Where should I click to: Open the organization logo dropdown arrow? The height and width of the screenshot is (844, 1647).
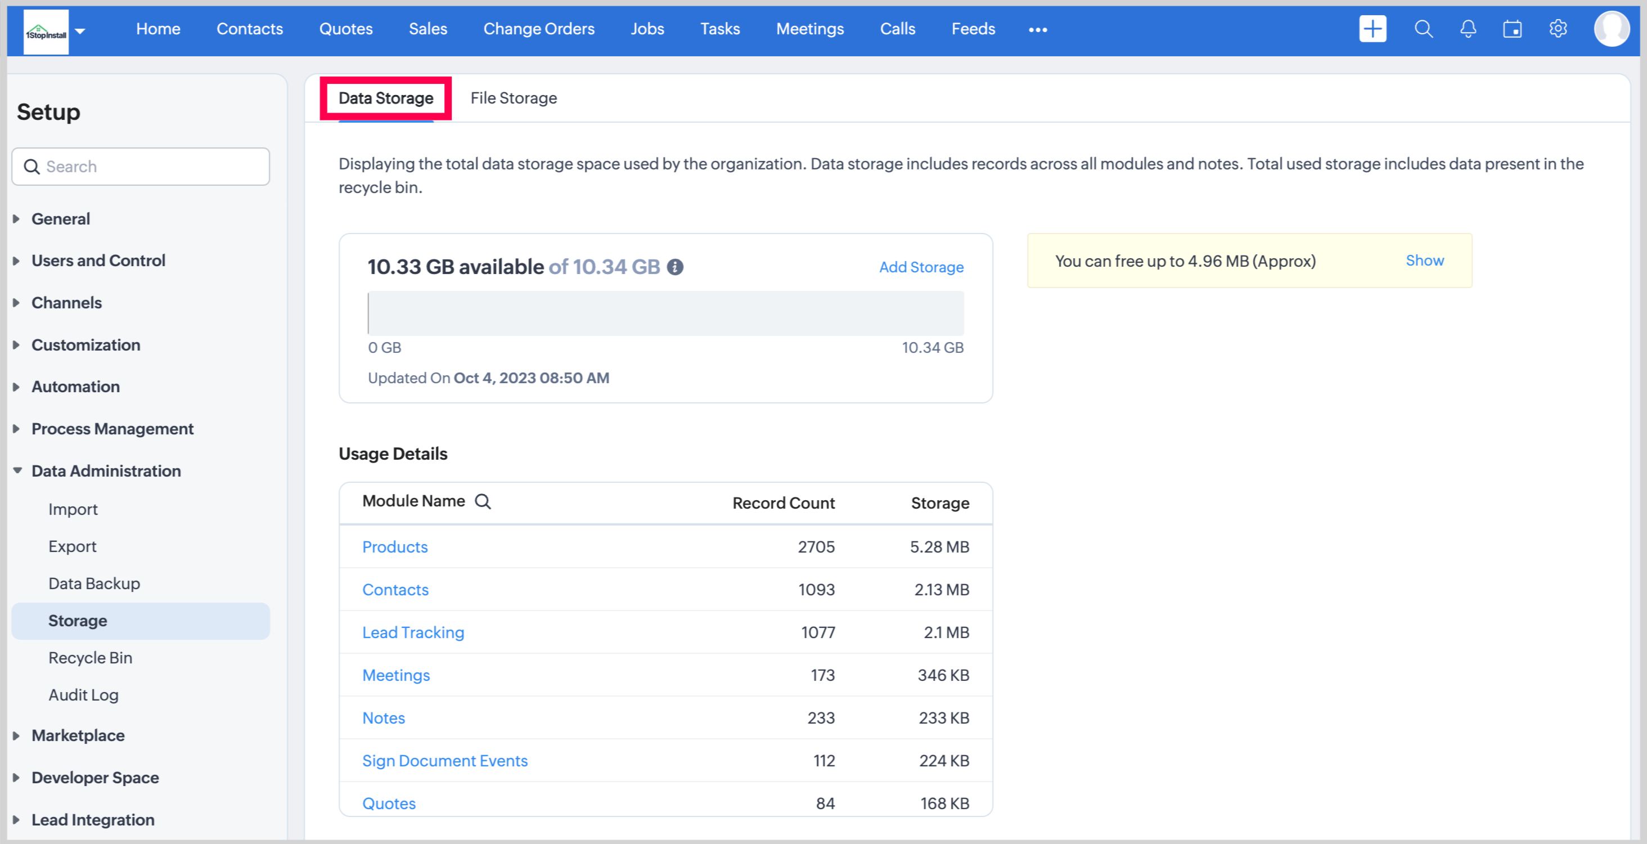tap(80, 31)
